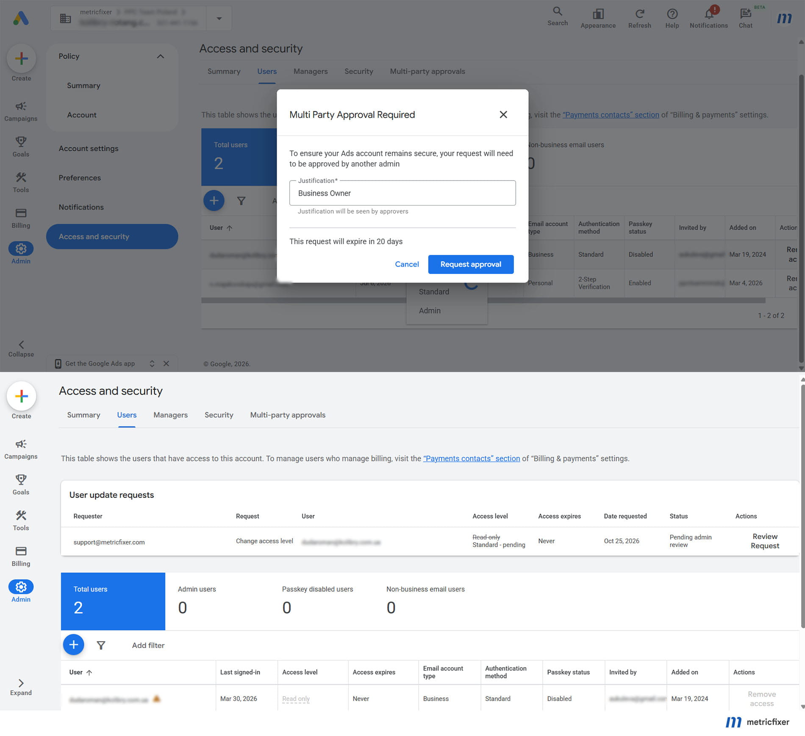Viewport: 805px width, 736px height.
Task: Open Tools in the upper sidebar
Action: [x=21, y=182]
